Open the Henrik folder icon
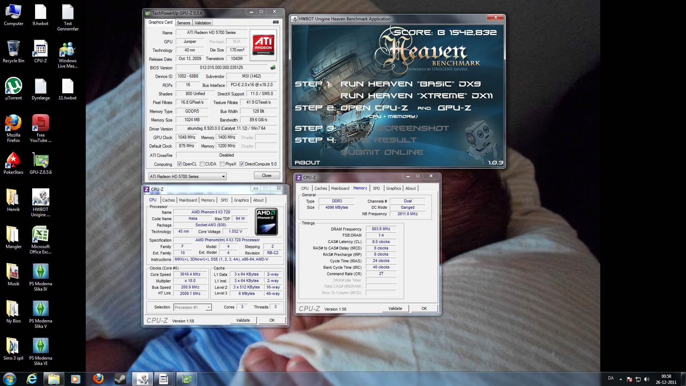 click(x=14, y=201)
